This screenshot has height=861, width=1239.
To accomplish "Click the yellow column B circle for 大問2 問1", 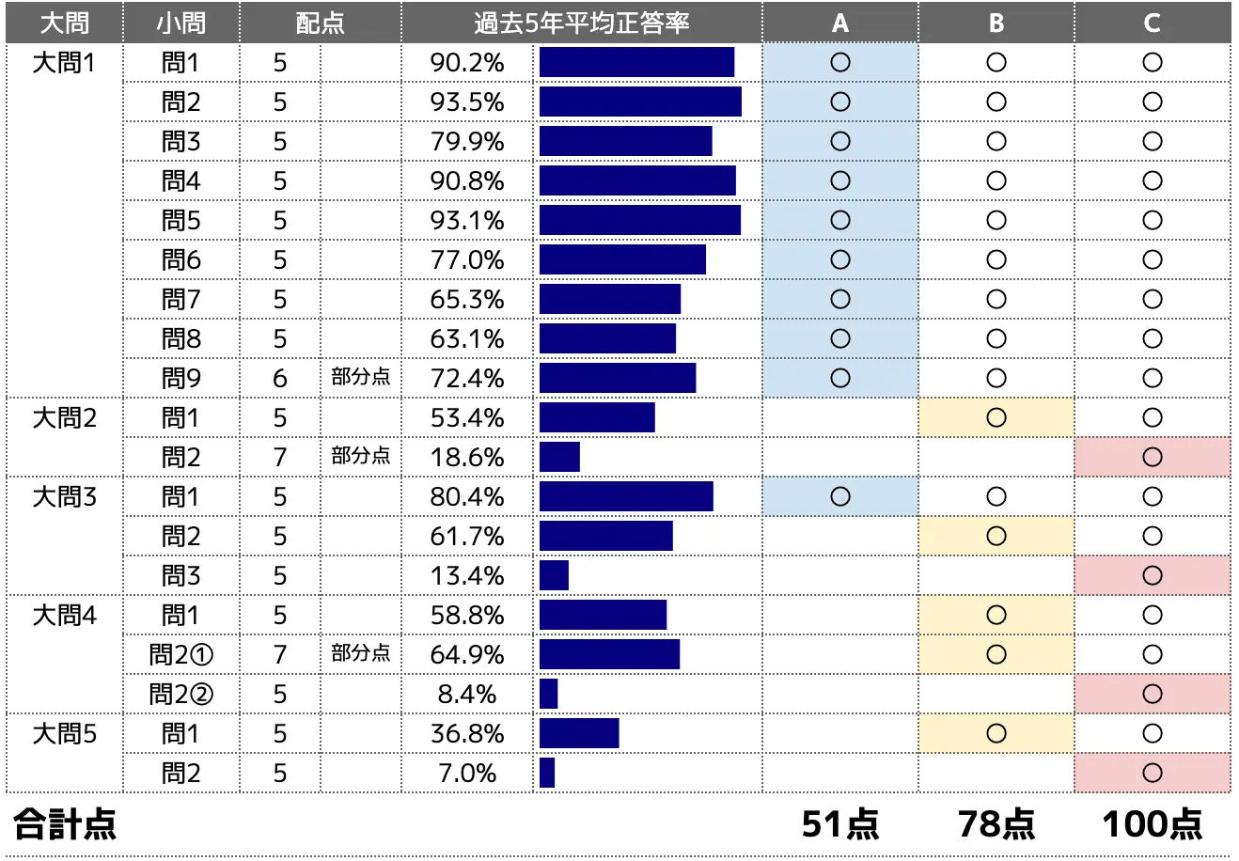I will (996, 417).
